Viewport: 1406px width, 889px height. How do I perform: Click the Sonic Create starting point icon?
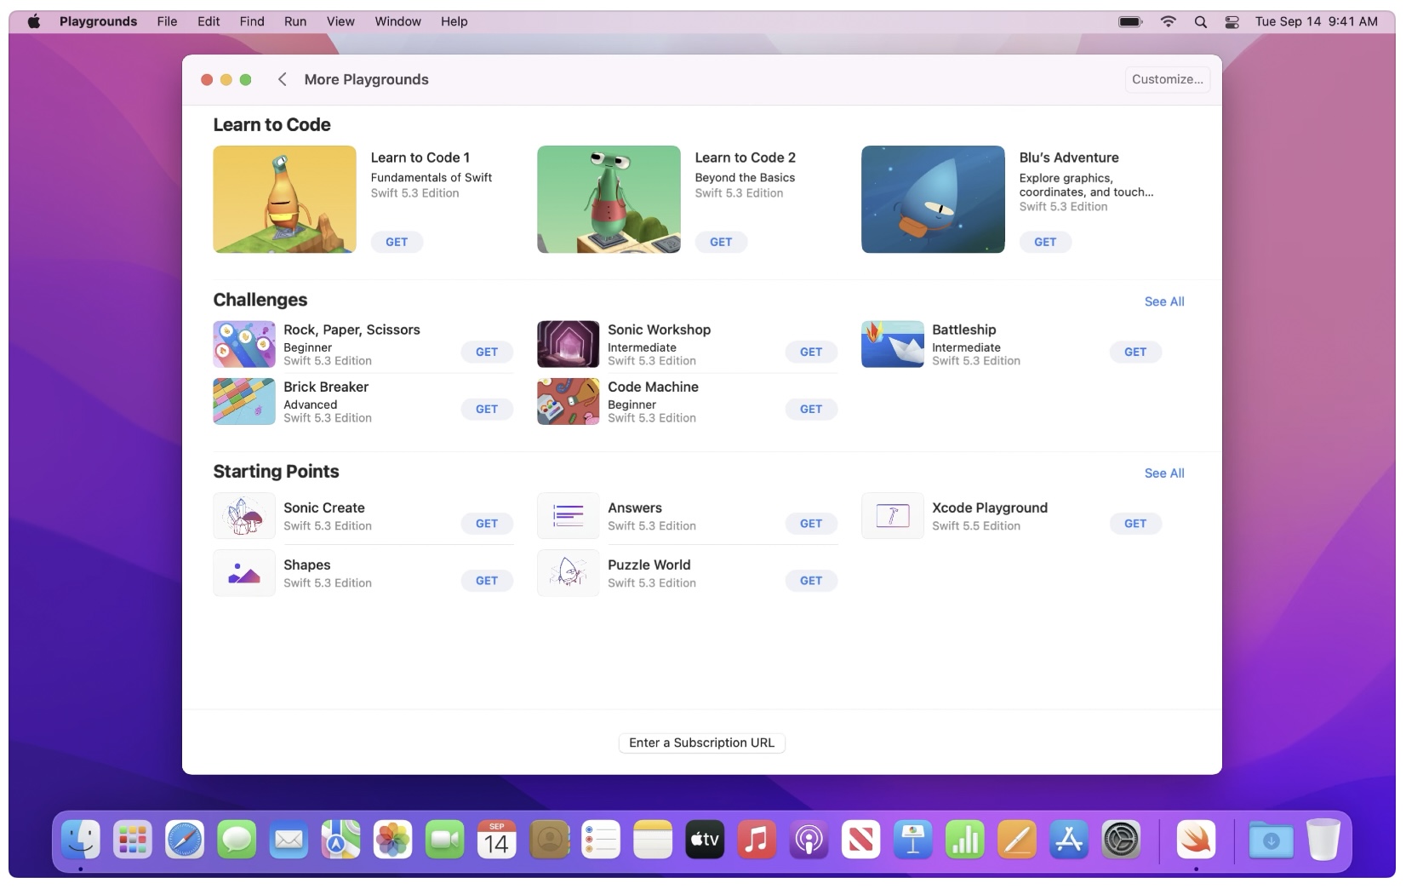(x=244, y=515)
